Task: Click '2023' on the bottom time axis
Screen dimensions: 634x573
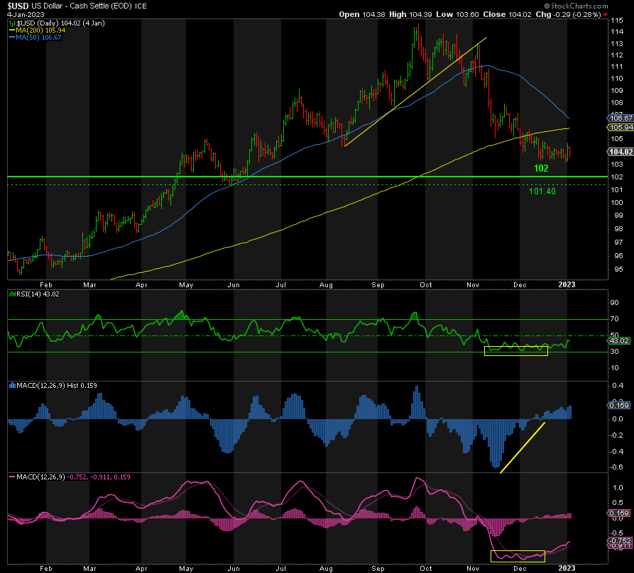Action: (x=567, y=568)
